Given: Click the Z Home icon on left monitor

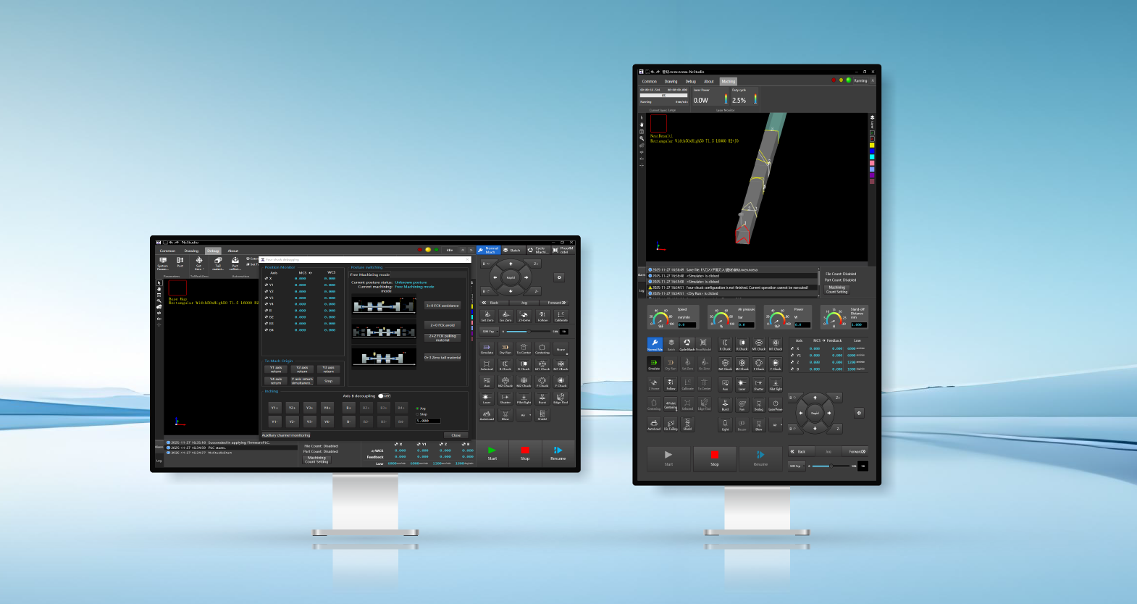Looking at the screenshot, I should click(524, 316).
